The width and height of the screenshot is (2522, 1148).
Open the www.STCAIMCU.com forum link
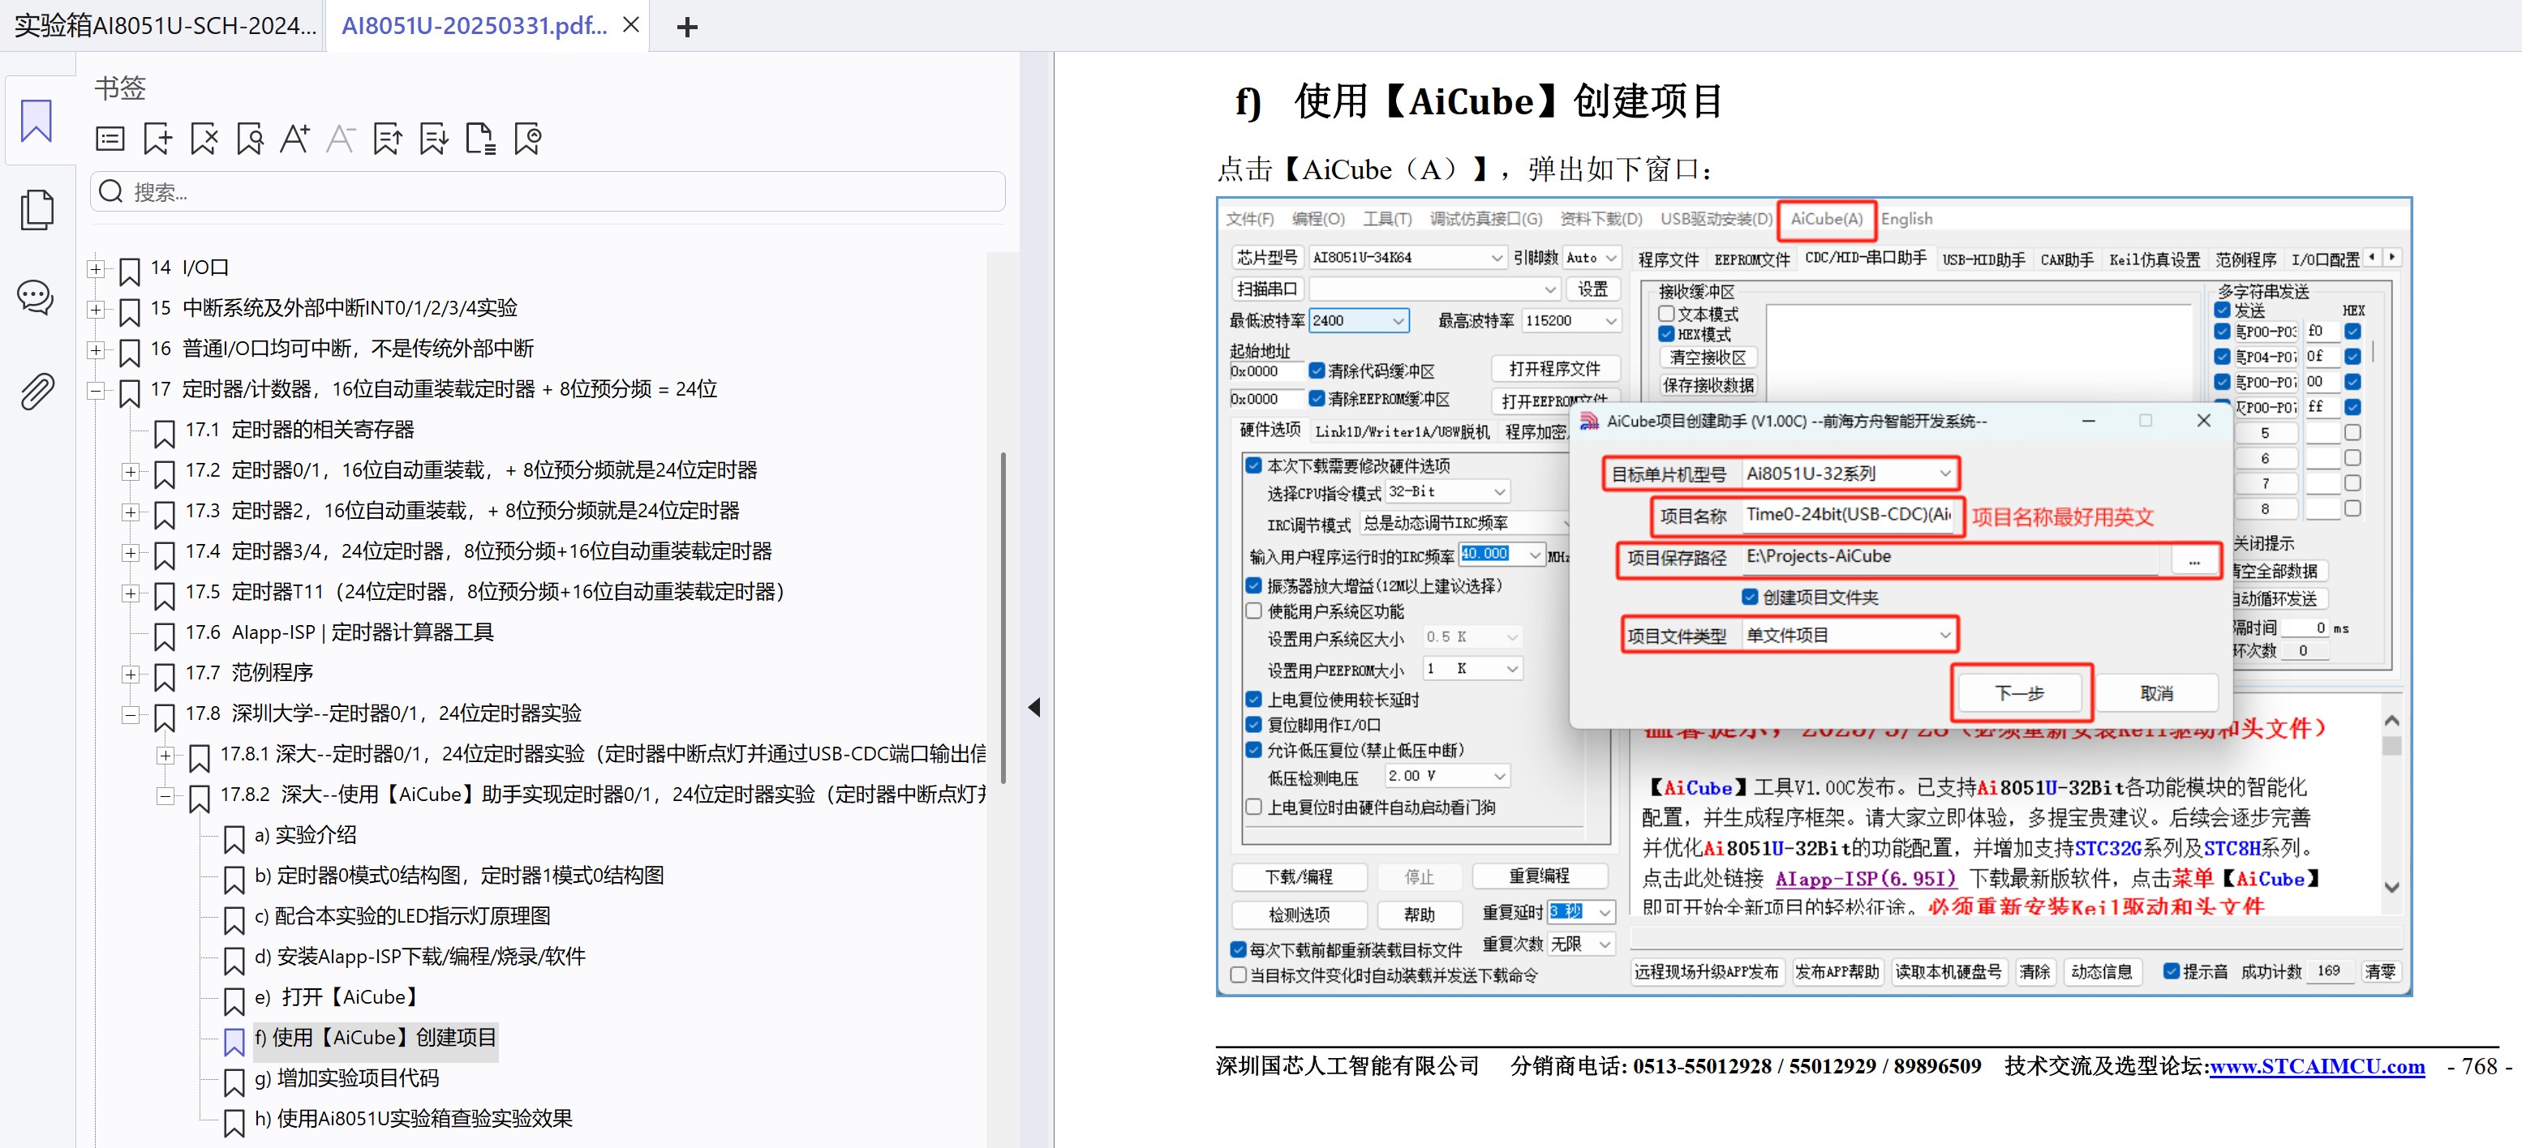[2317, 1066]
